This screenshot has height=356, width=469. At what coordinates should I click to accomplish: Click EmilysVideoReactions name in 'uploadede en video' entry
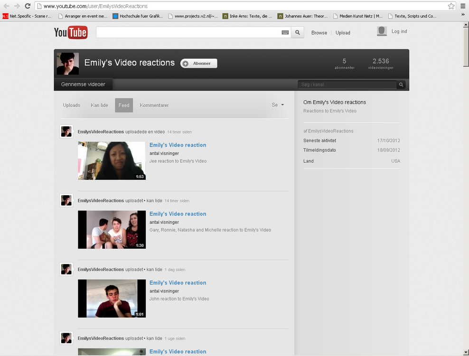click(101, 131)
